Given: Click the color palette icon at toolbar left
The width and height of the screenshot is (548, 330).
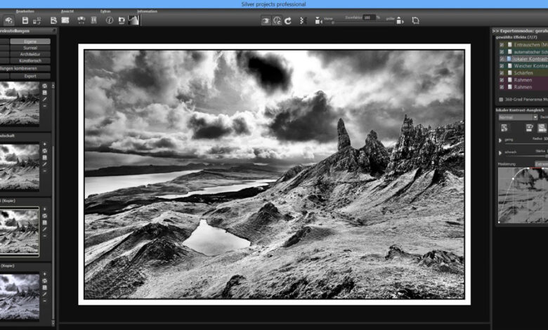Looking at the screenshot, I should pos(8,20).
